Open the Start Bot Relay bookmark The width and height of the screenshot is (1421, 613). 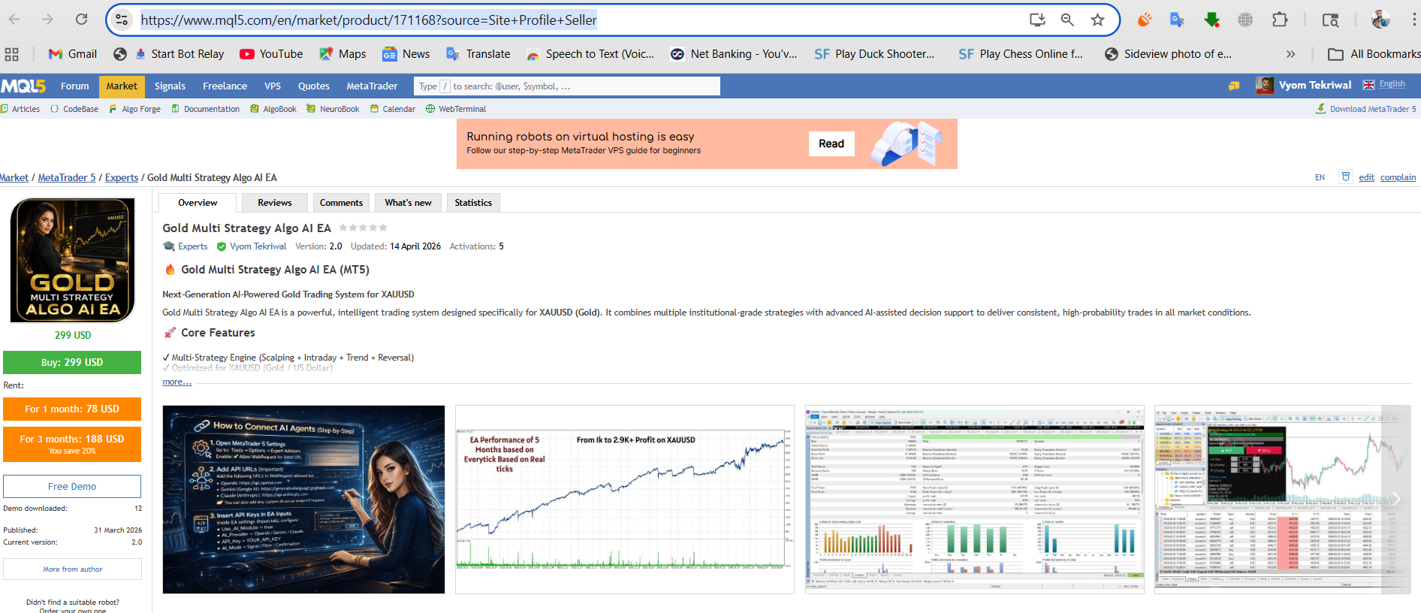(180, 54)
